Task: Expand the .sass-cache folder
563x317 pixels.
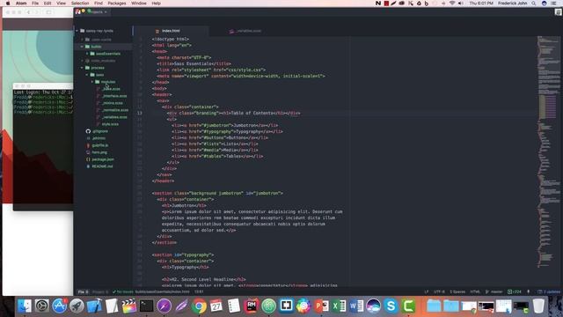Action: [82, 40]
